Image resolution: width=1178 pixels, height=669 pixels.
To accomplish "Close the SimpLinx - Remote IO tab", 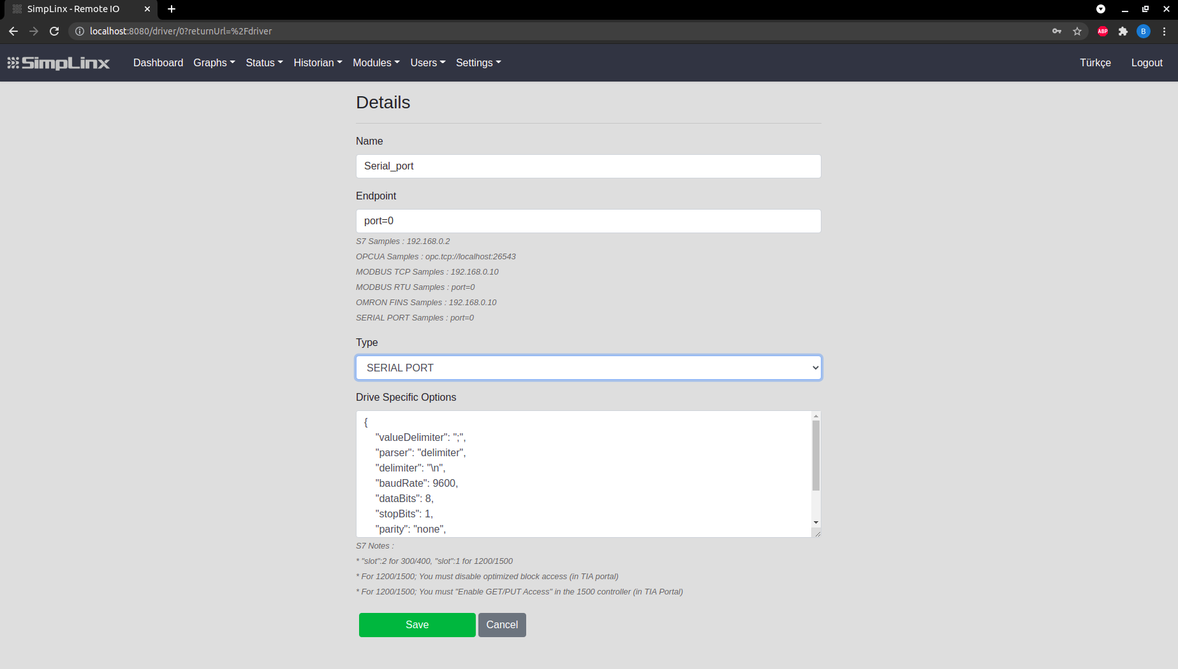I will tap(147, 9).
